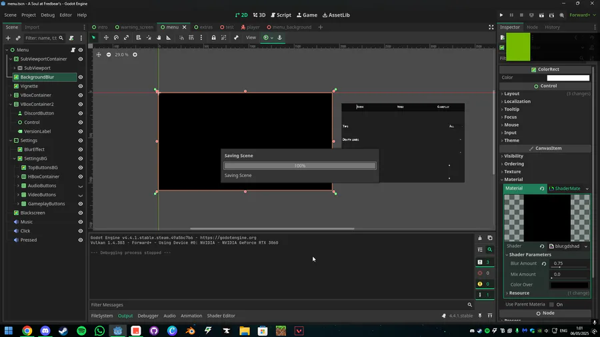Activate the Move Mode tool
This screenshot has height=337, width=600.
pos(106,37)
